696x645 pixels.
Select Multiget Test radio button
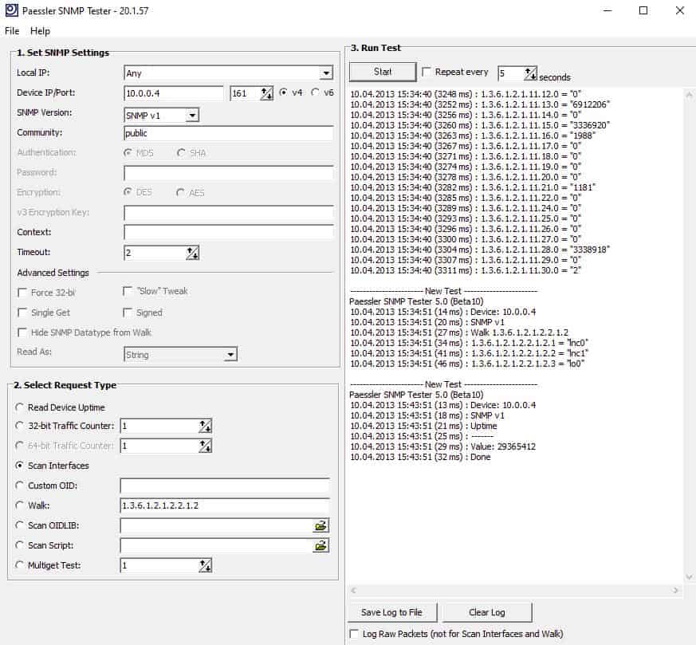(x=19, y=565)
